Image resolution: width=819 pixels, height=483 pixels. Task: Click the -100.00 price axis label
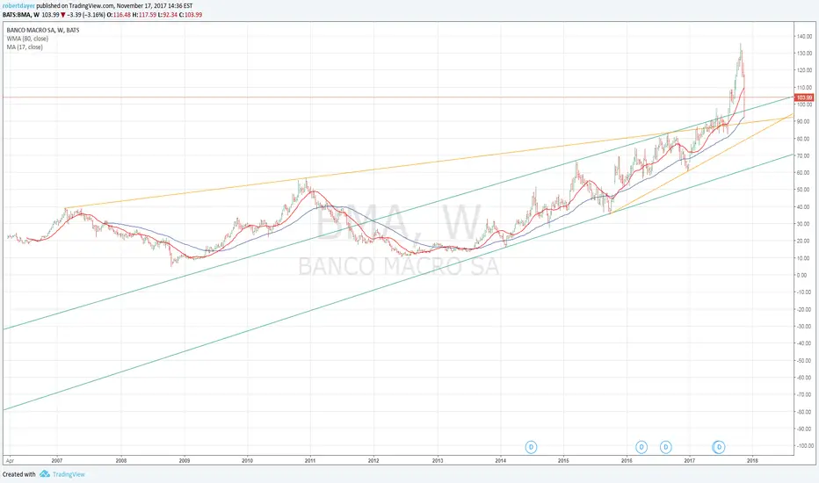[804, 446]
